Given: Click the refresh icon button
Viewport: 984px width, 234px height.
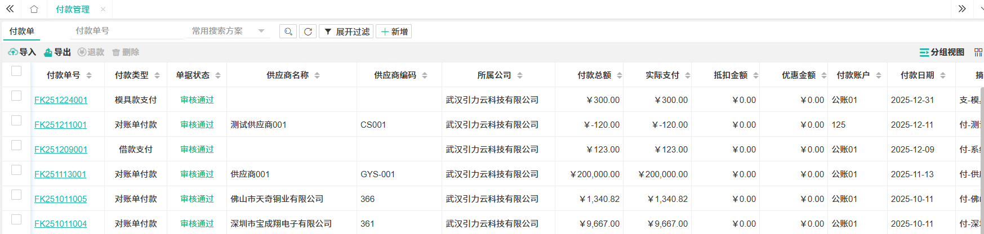Looking at the screenshot, I should point(308,31).
